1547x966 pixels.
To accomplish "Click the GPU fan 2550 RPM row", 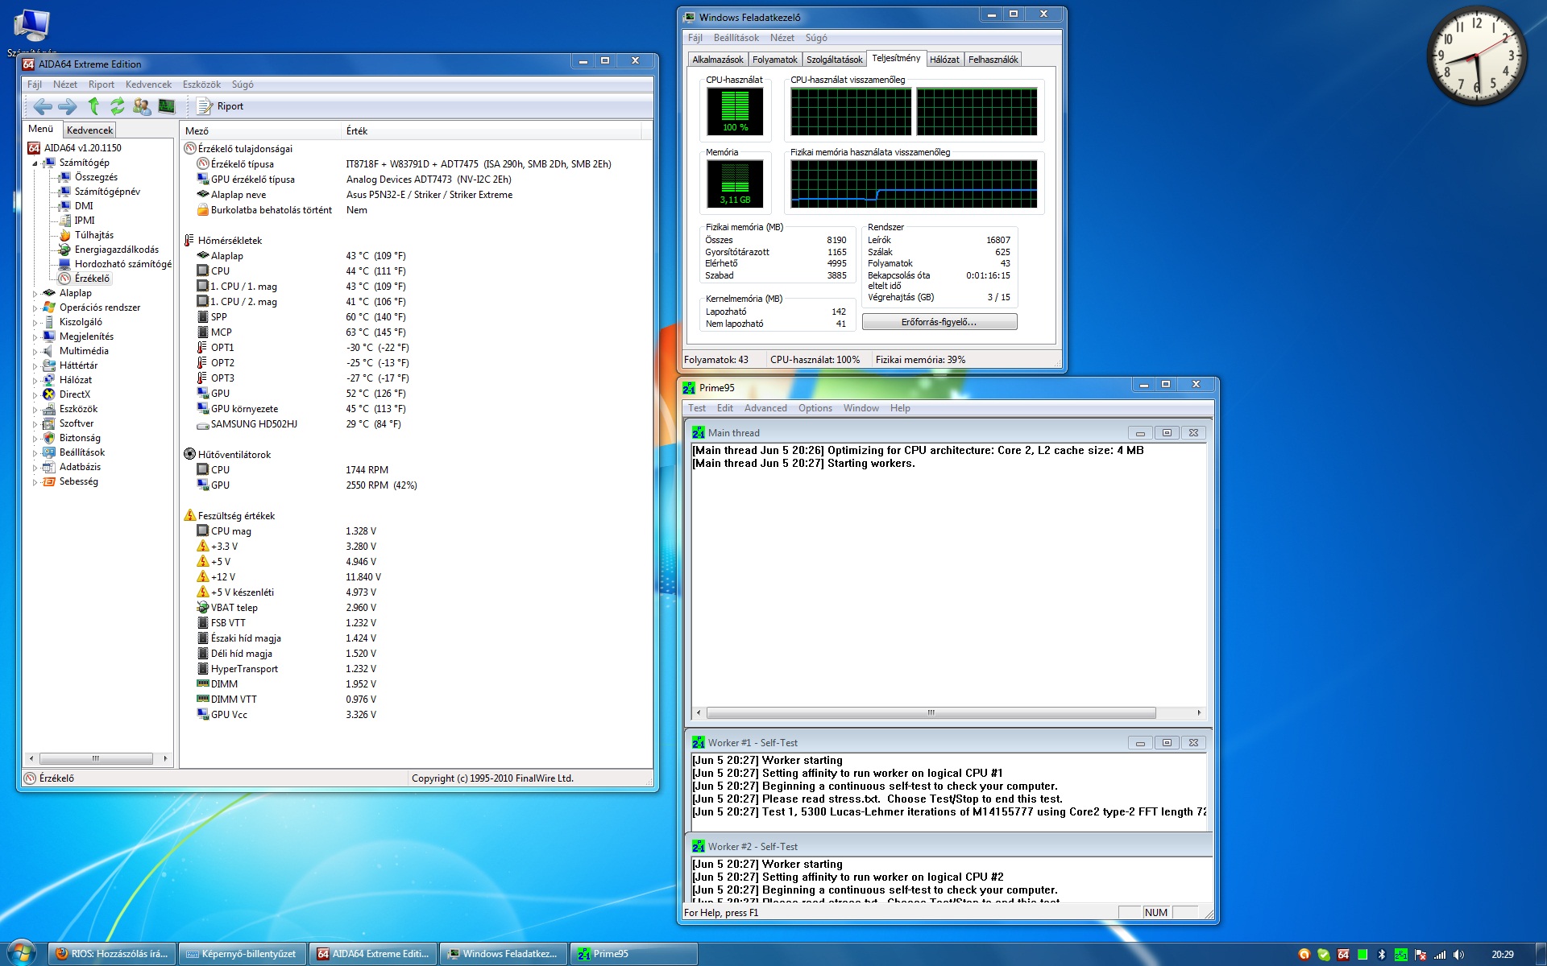I will [x=417, y=485].
